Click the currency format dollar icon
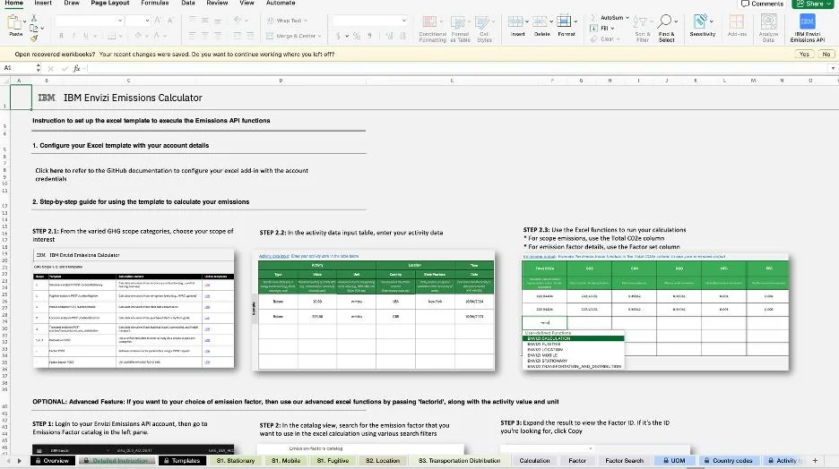This screenshot has height=469, width=839. (x=338, y=36)
